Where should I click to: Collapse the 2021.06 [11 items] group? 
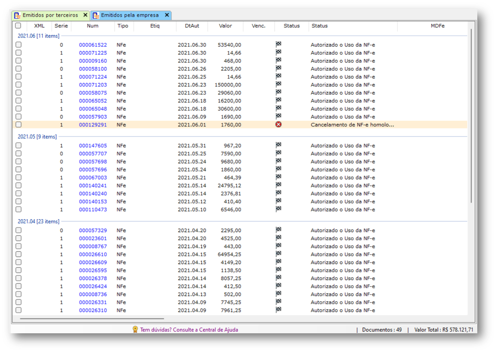39,36
